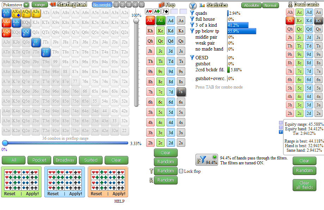Click Ks in the Dead cards panel
Image resolution: width=324 pixels, height=210 pixels.
(x=318, y=21)
